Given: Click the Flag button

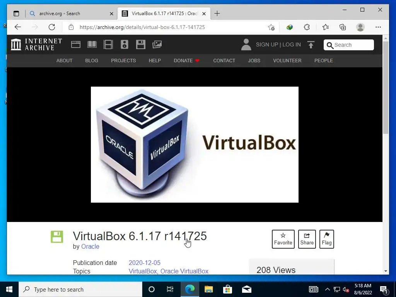Looking at the screenshot, I should pos(326,239).
